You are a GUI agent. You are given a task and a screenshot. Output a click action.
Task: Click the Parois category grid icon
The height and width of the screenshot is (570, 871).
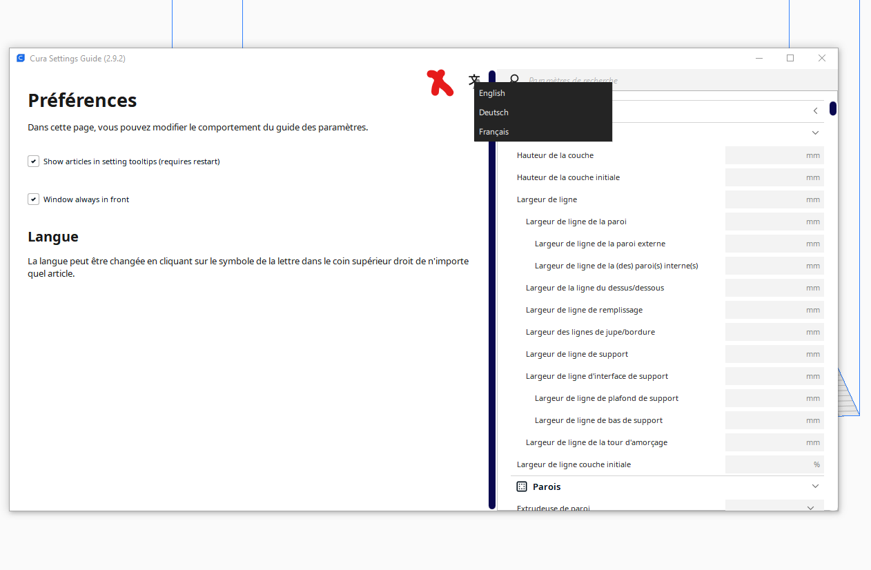[x=522, y=487]
